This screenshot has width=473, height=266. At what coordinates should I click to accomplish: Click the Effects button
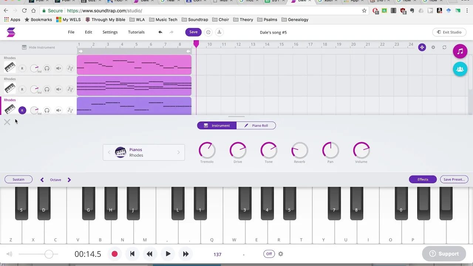click(x=423, y=179)
